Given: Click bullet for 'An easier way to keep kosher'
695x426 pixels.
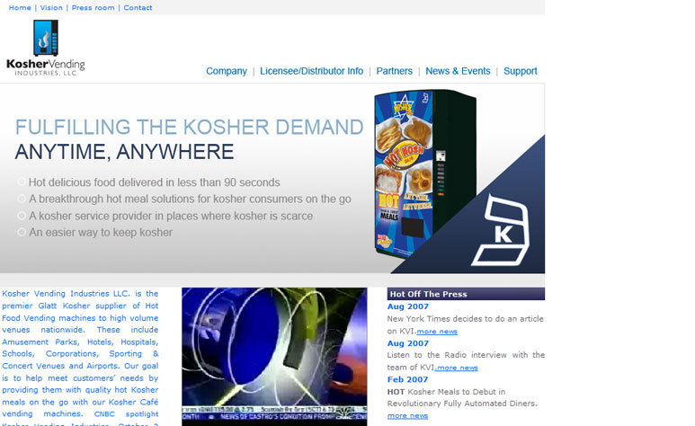Looking at the screenshot, I should coord(22,233).
